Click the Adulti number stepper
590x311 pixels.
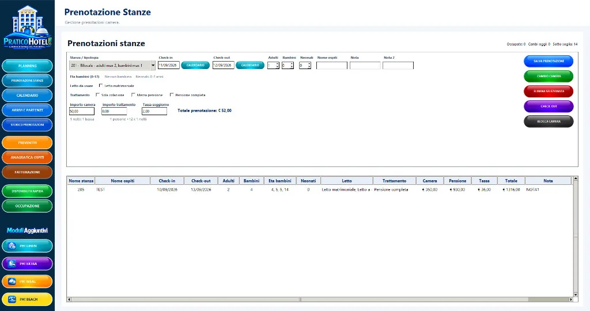[277, 66]
